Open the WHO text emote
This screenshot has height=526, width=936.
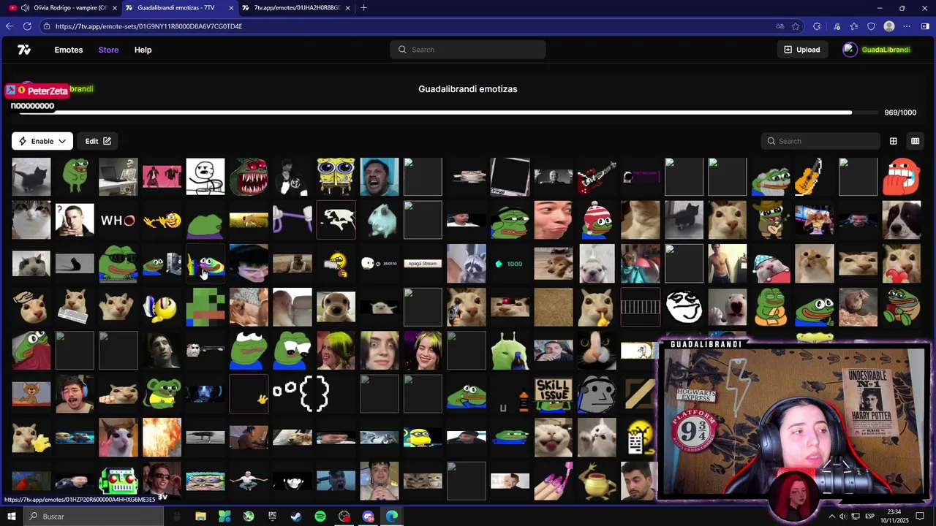(x=118, y=220)
